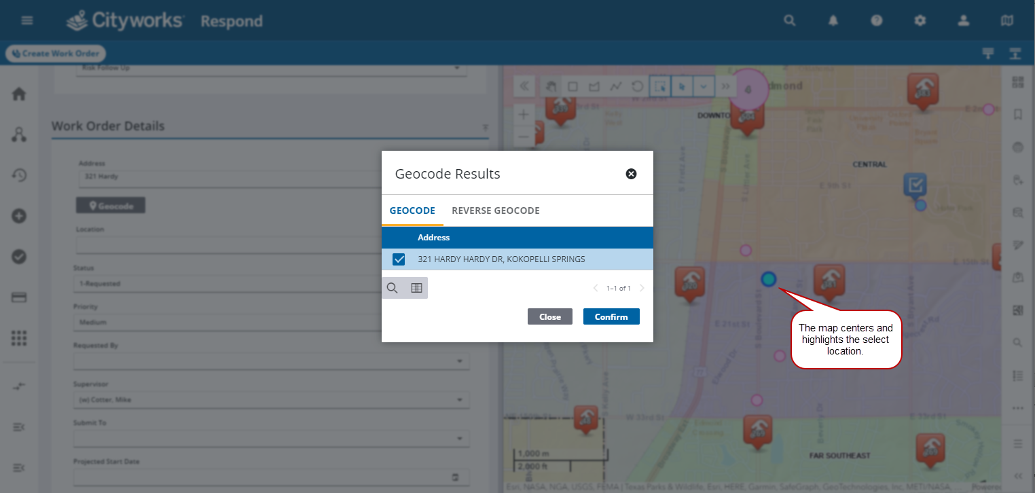Click the Geocode button below the address field

(110, 204)
